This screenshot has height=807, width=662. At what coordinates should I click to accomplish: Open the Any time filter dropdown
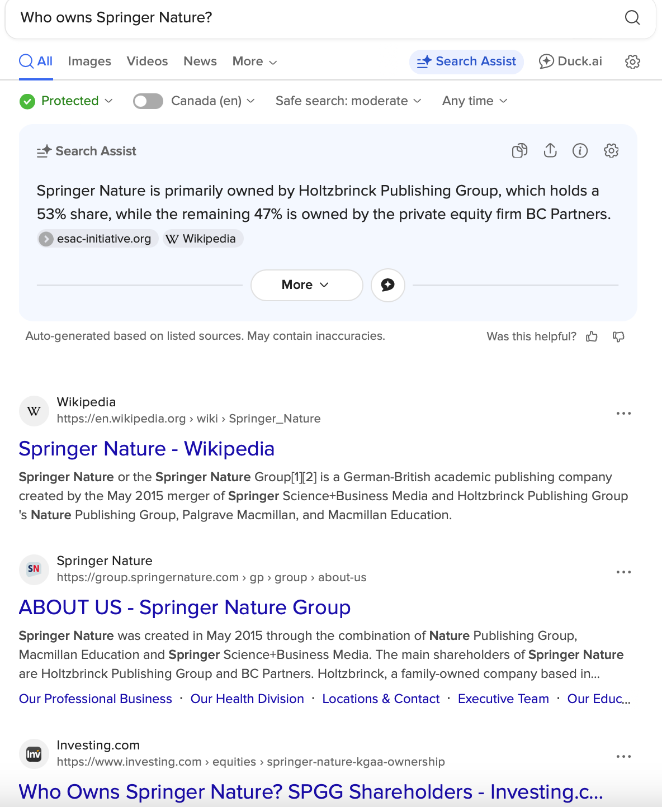[475, 101]
